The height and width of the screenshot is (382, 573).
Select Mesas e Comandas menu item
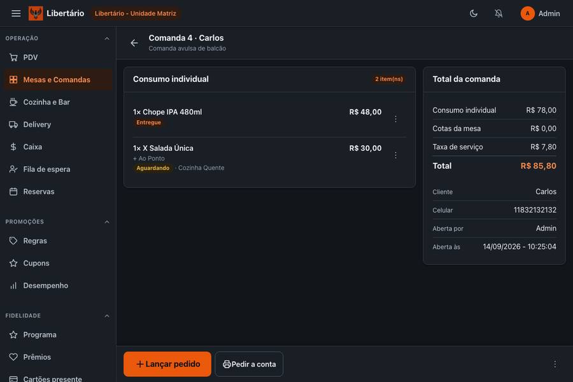click(58, 80)
